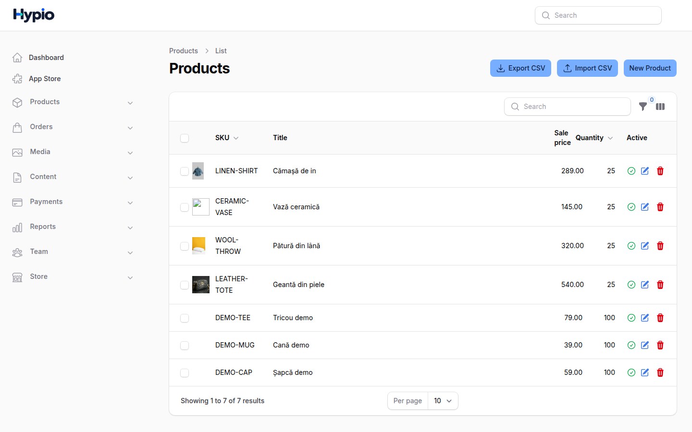Tick the checkbox for CERAMIC-VASE
This screenshot has height=432, width=692.
pos(185,207)
